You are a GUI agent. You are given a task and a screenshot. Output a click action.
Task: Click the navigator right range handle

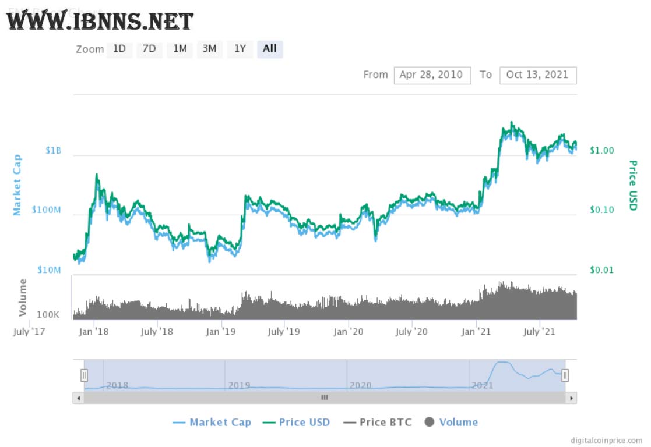click(565, 375)
